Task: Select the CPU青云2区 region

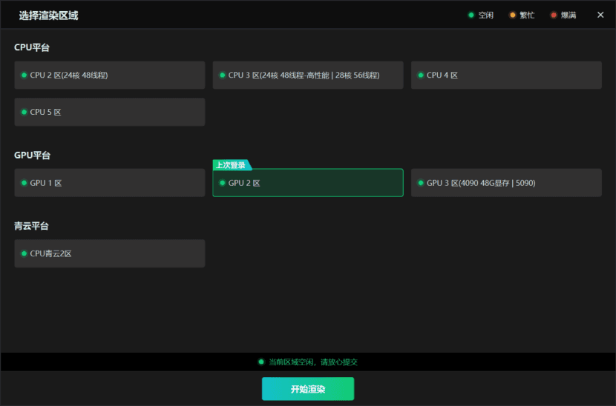Action: [x=109, y=253]
